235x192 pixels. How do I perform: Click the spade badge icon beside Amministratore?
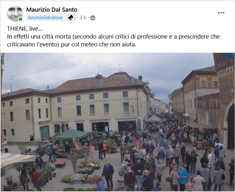coord(71,17)
